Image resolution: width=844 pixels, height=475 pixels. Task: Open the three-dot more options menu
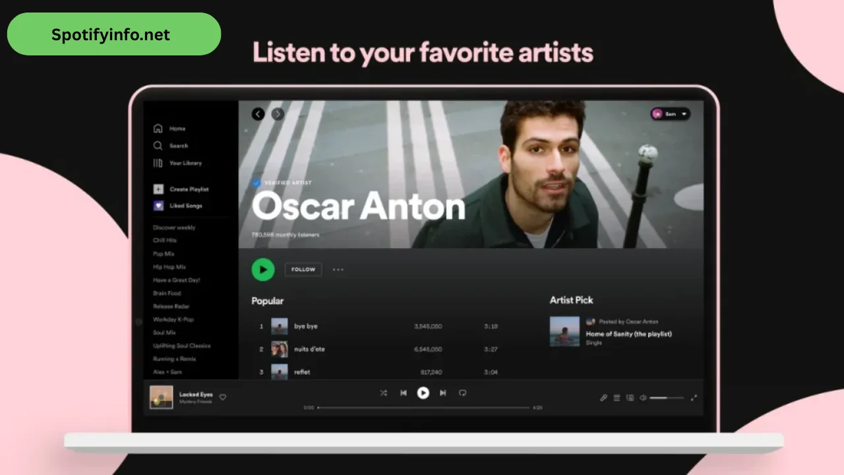coord(338,269)
